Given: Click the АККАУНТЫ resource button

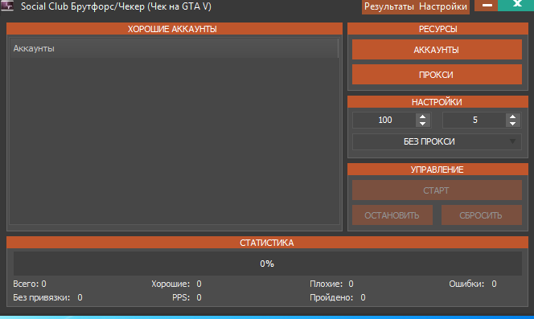Looking at the screenshot, I should coord(437,50).
